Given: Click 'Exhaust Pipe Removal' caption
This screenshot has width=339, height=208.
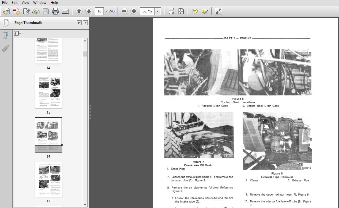Looking at the screenshot, I should point(277,177).
